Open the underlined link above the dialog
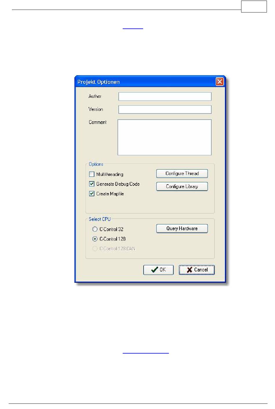The width and height of the screenshot is (275, 409). (133, 29)
